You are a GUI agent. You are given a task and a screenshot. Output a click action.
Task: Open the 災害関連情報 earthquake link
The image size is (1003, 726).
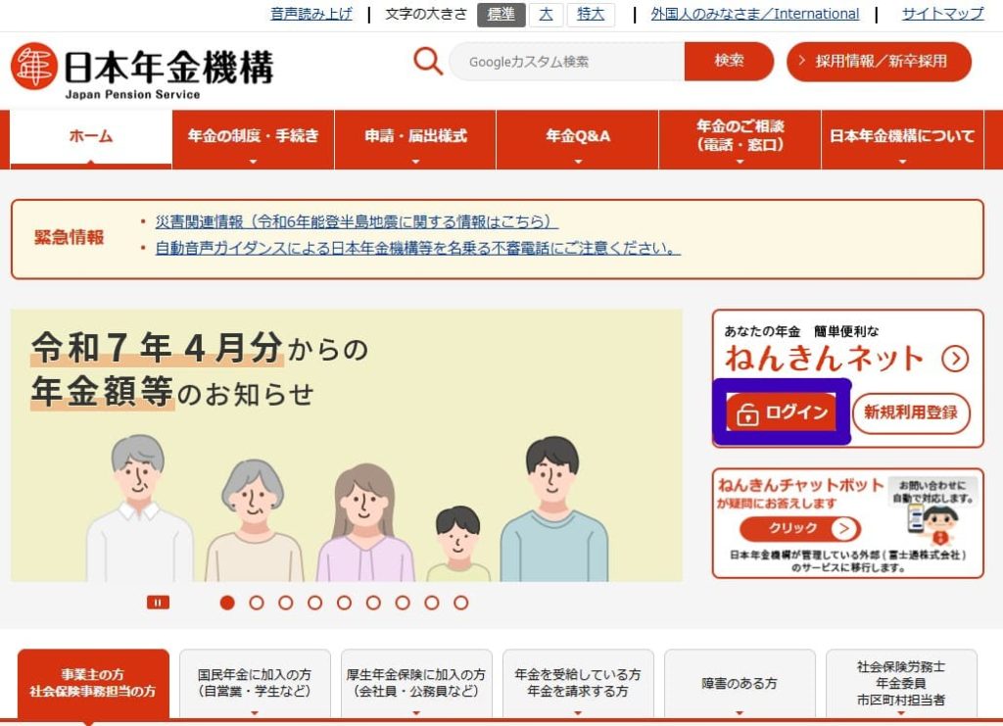coord(356,222)
